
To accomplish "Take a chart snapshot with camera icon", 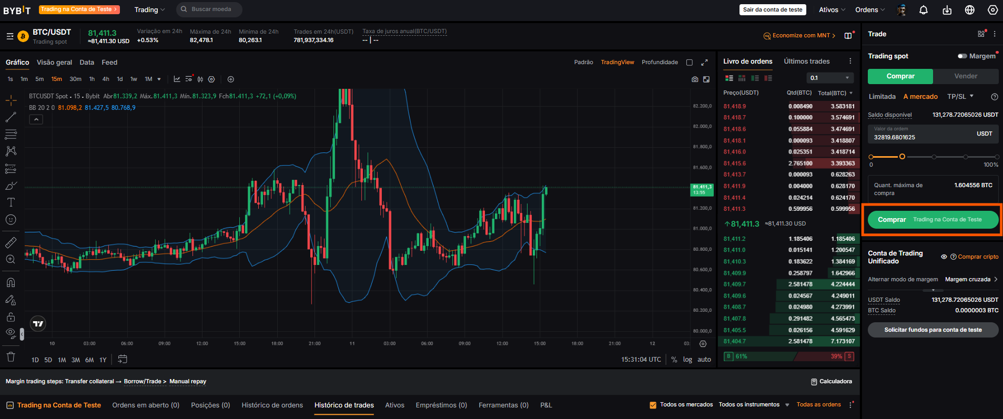I will (695, 79).
